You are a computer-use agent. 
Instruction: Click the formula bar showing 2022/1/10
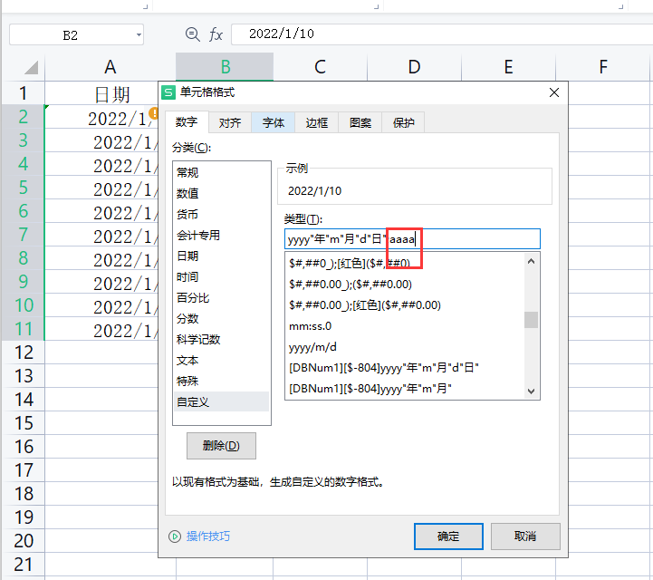pyautogui.click(x=441, y=34)
